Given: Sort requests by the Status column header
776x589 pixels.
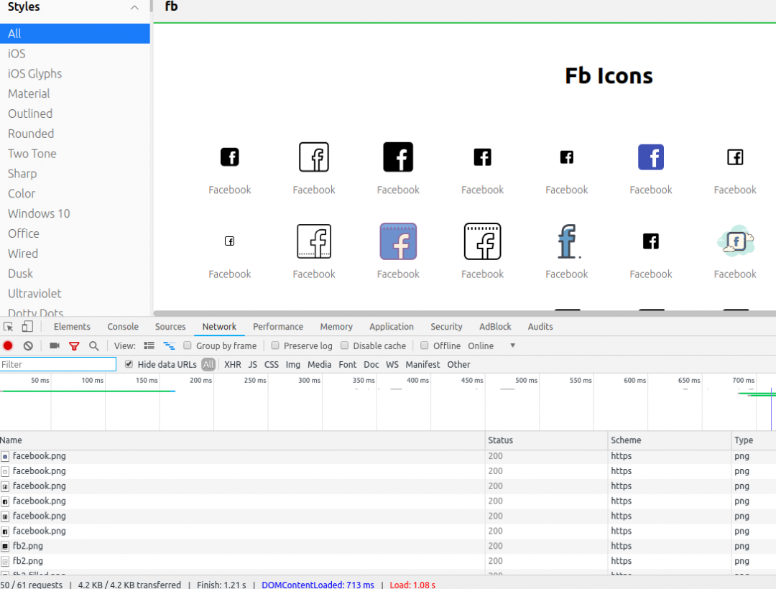Looking at the screenshot, I should click(x=500, y=440).
